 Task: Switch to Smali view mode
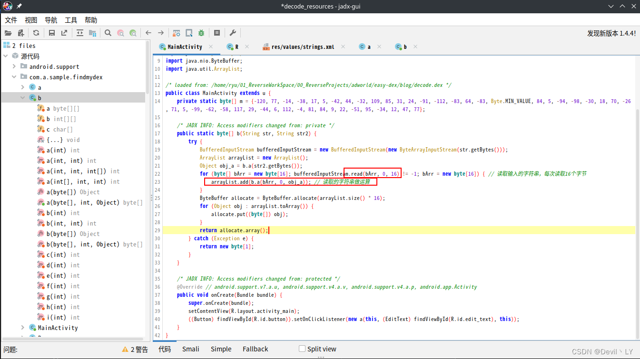191,349
